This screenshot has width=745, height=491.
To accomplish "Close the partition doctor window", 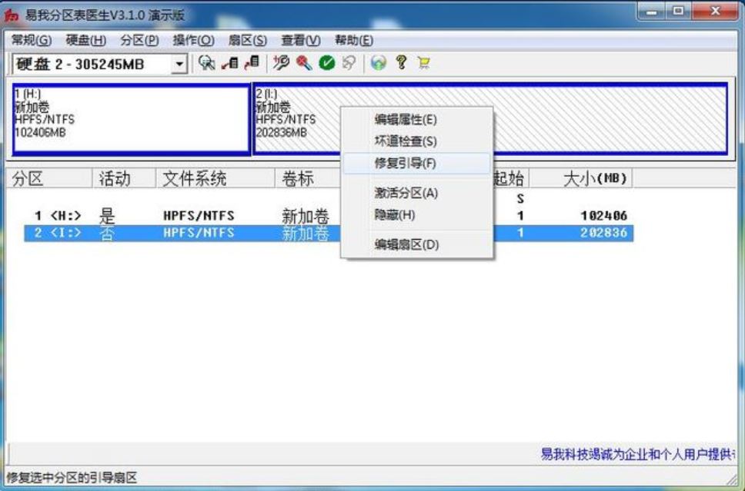I will [716, 12].
